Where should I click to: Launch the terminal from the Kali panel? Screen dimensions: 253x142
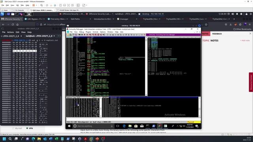click(17, 14)
